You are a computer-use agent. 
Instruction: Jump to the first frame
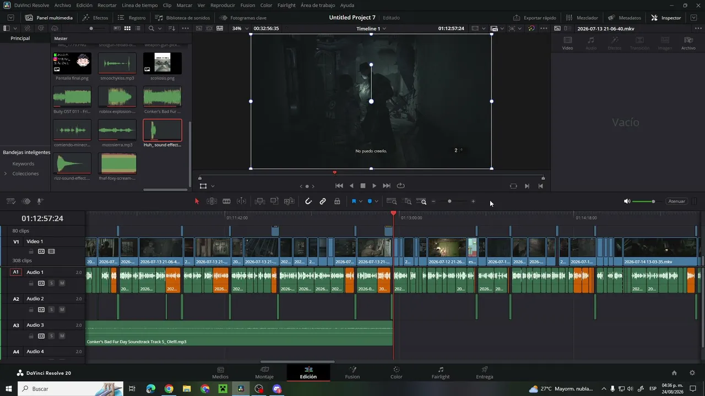click(339, 186)
